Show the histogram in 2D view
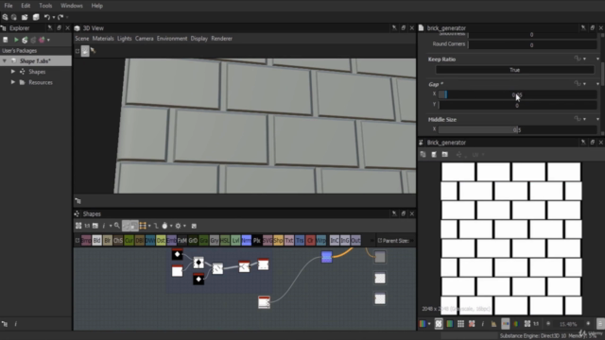The width and height of the screenshot is (605, 340). coord(493,324)
